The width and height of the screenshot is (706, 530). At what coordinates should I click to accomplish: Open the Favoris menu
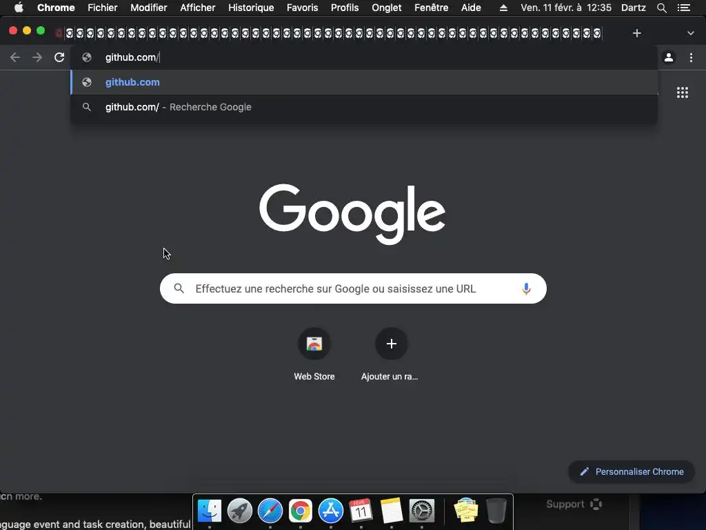tap(302, 8)
